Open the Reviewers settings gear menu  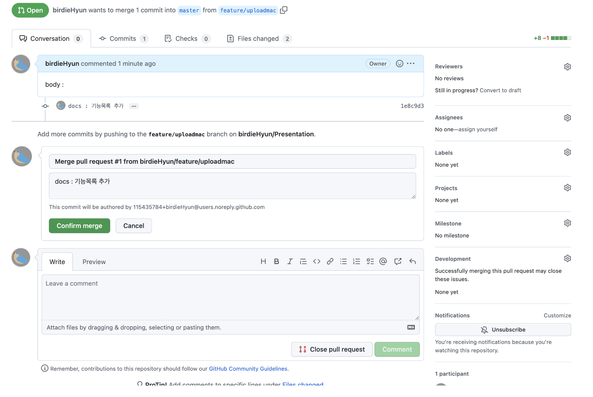[567, 66]
